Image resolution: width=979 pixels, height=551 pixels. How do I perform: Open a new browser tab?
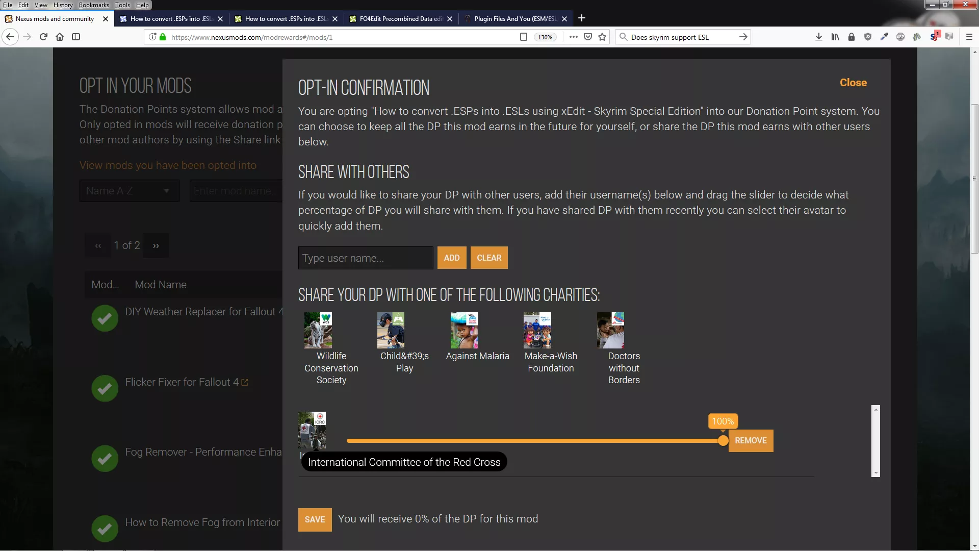tap(582, 18)
